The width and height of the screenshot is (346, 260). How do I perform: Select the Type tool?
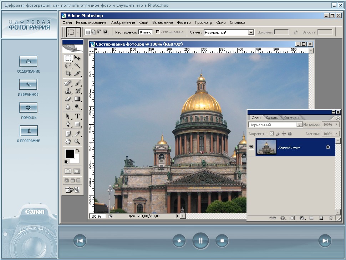pos(77,116)
